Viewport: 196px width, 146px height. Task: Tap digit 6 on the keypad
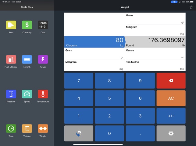[140, 98]
